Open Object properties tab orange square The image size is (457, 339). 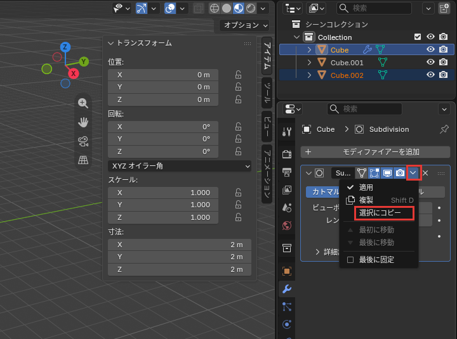287,271
